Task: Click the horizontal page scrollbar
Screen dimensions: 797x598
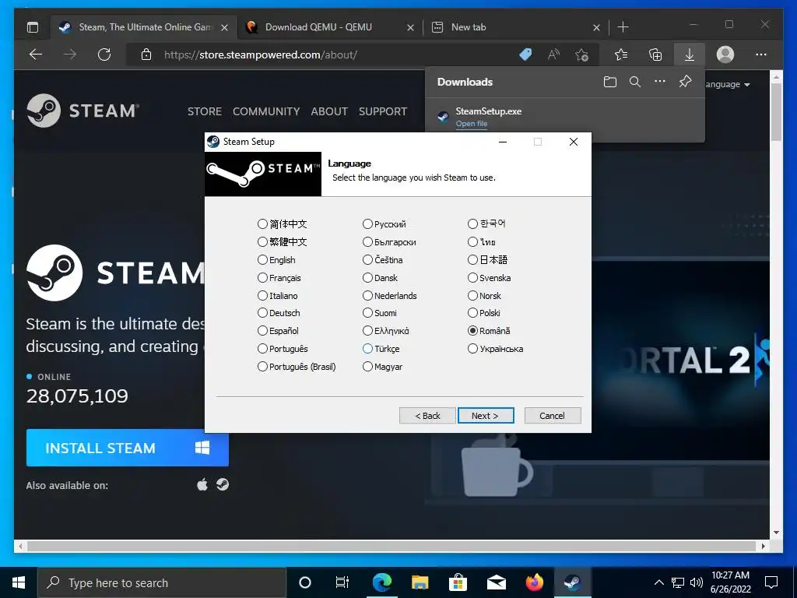Action: tap(391, 546)
